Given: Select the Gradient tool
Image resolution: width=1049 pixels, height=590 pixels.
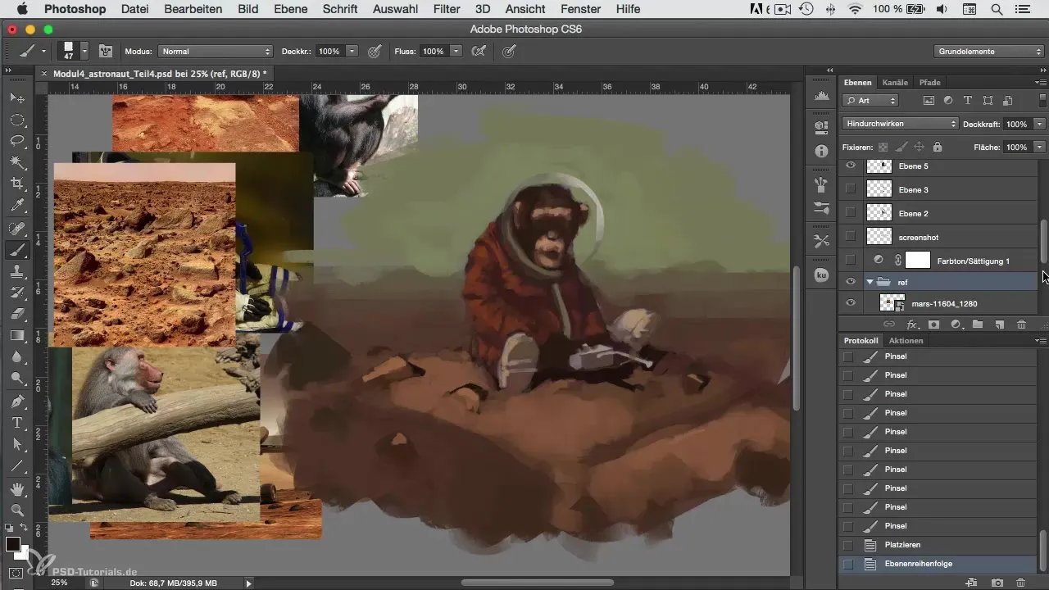Looking at the screenshot, I should coord(16,335).
